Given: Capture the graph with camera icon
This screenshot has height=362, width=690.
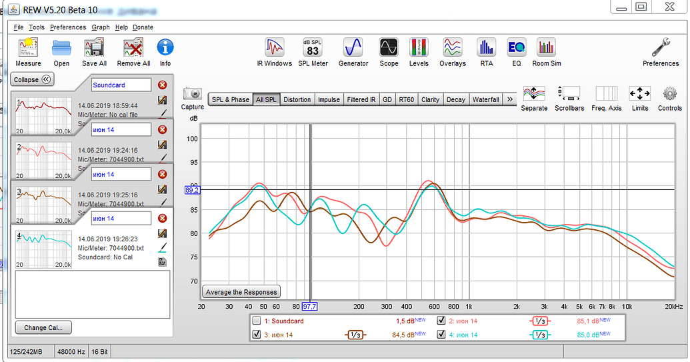Looking at the screenshot, I should point(192,98).
